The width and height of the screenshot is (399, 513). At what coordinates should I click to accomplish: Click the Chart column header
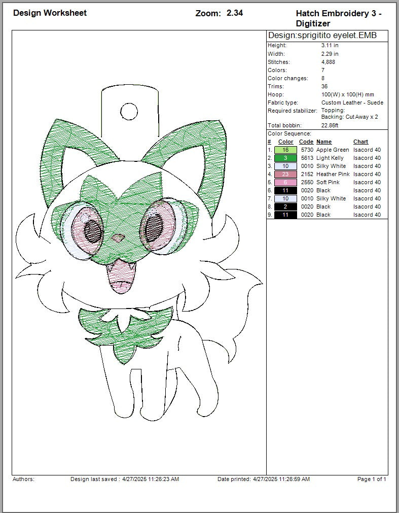(360, 142)
